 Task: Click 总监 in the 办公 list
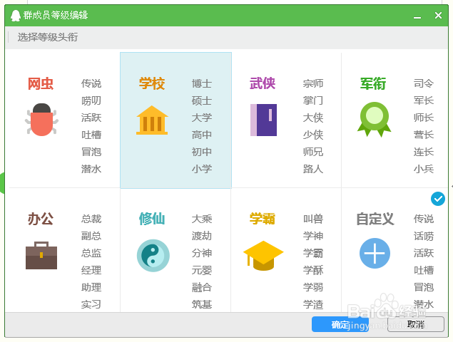coord(91,253)
